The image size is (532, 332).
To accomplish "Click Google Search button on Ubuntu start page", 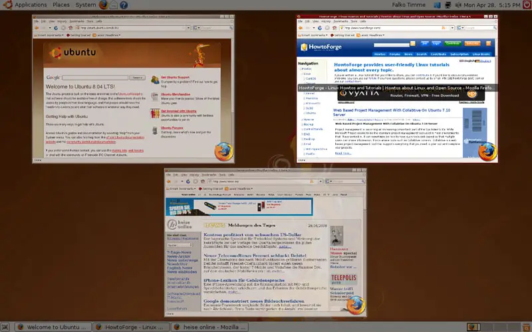I will (138, 78).
